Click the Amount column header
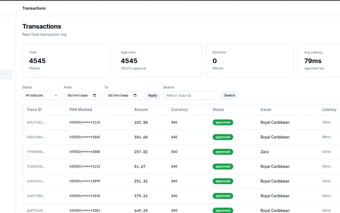The height and width of the screenshot is (213, 340). click(141, 109)
